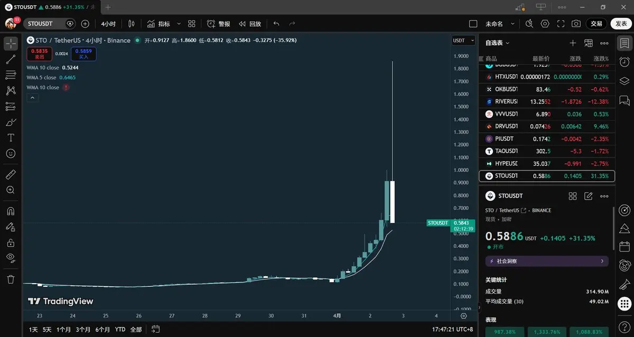
Task: Select the YTD date range tab
Action: click(x=120, y=329)
